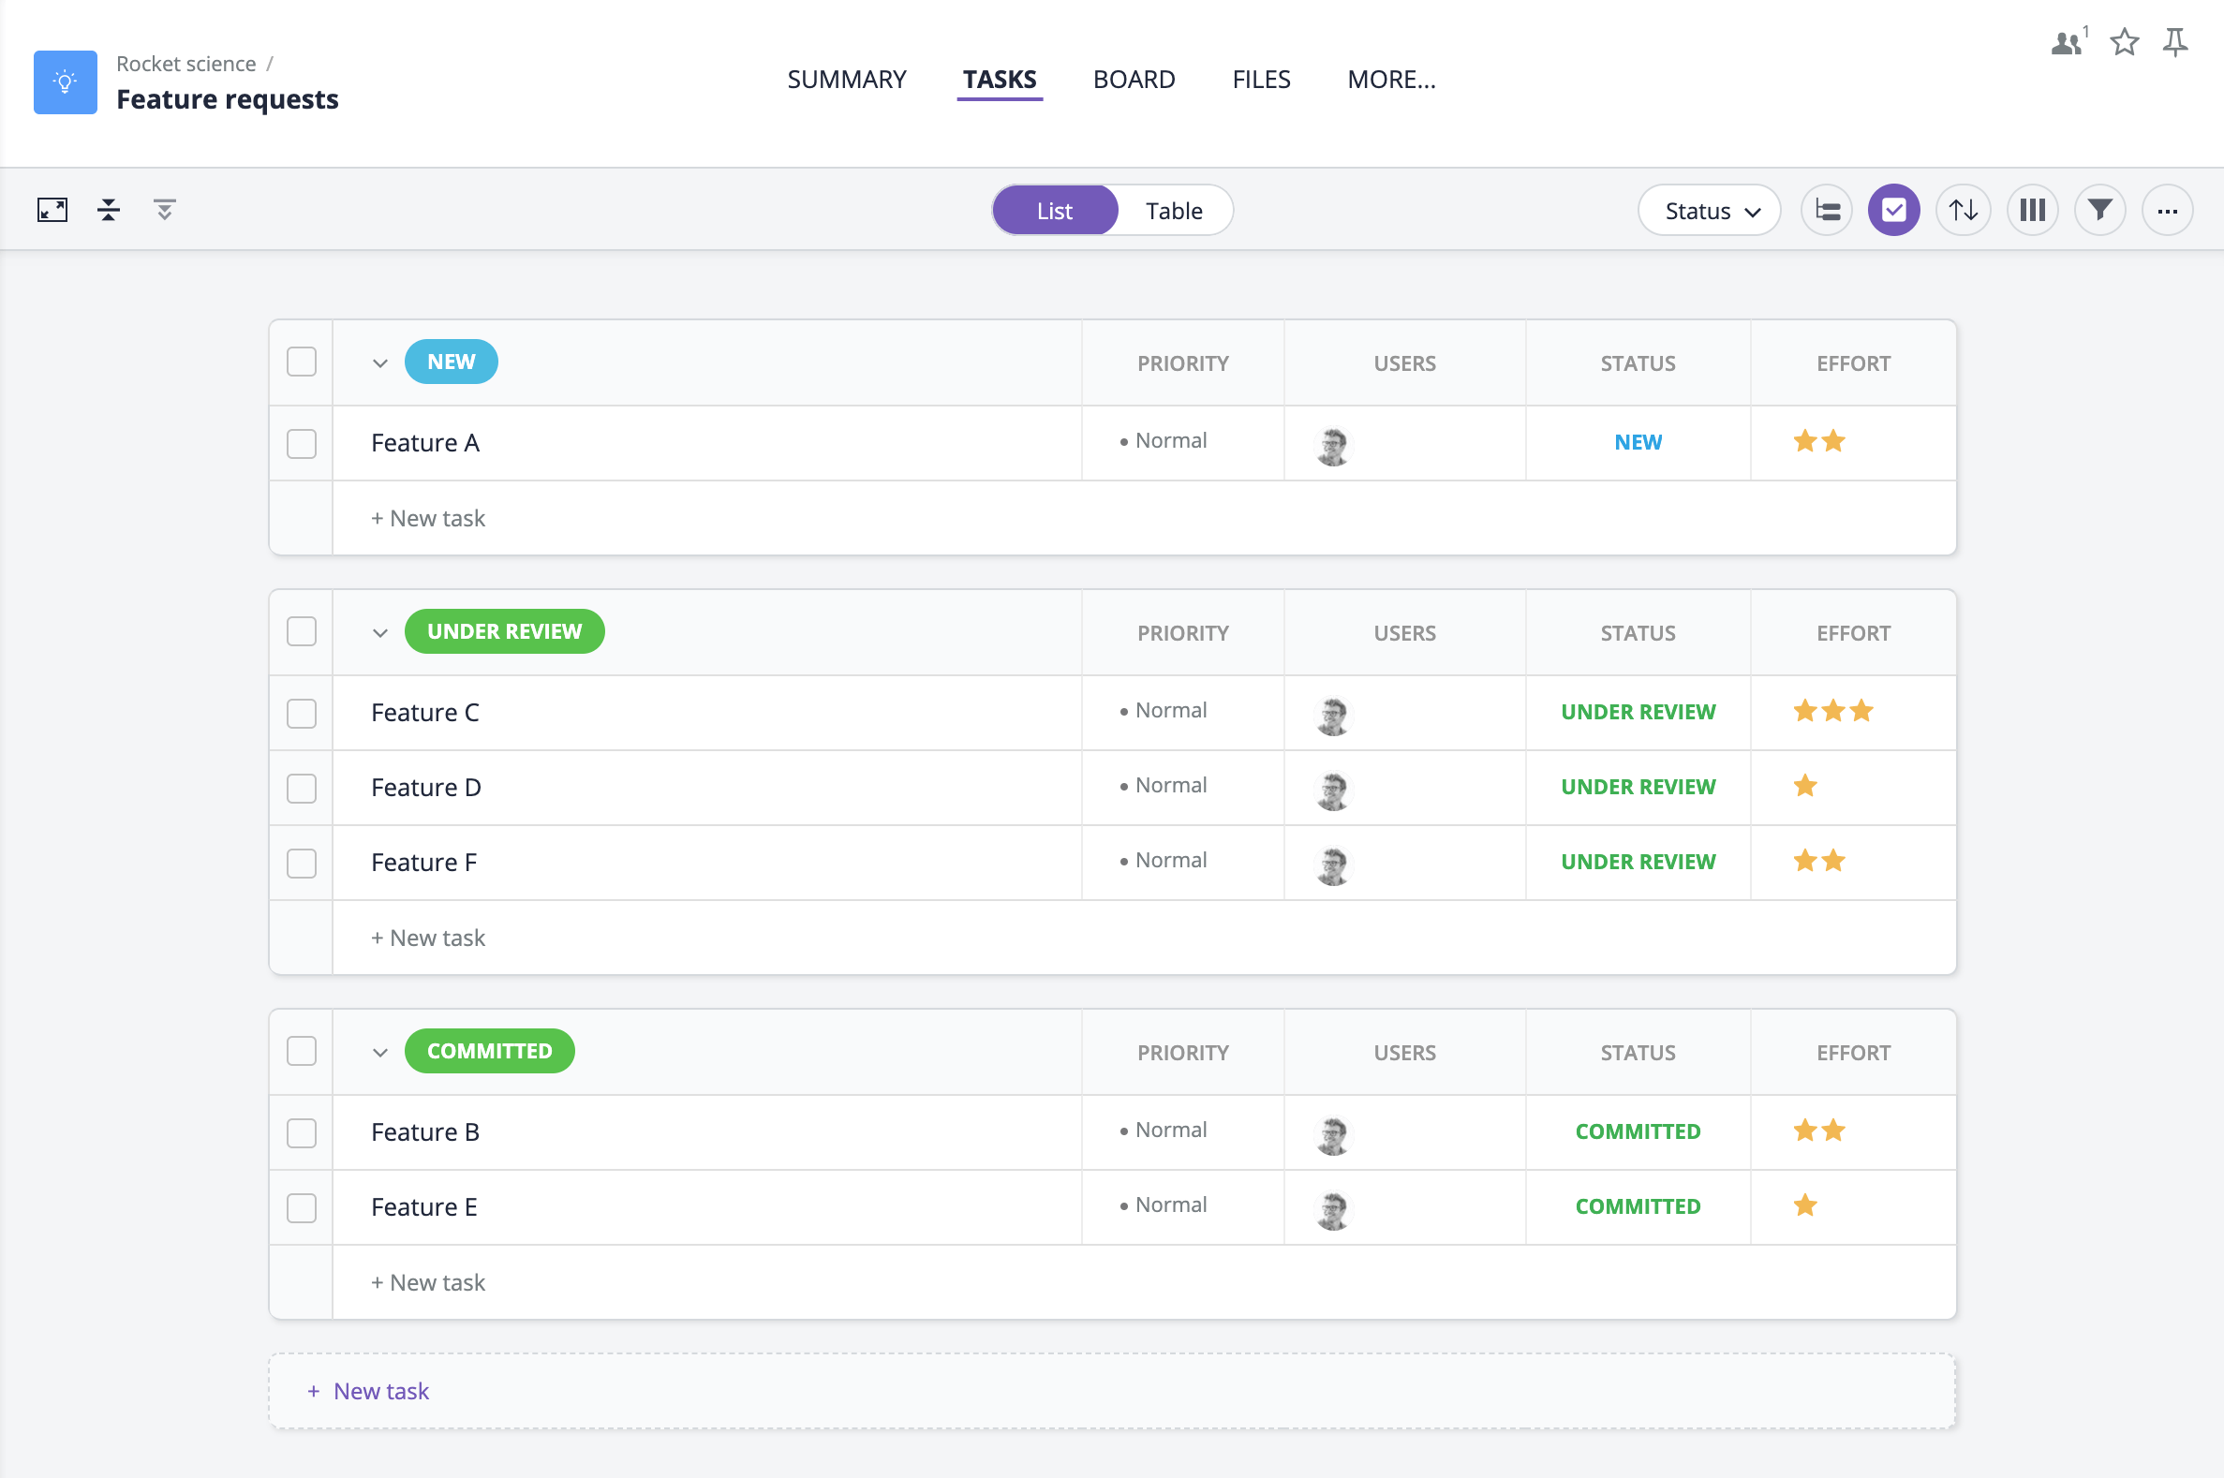Switch to the SUMMARY tab
Viewport: 2224px width, 1478px height.
pyautogui.click(x=846, y=78)
